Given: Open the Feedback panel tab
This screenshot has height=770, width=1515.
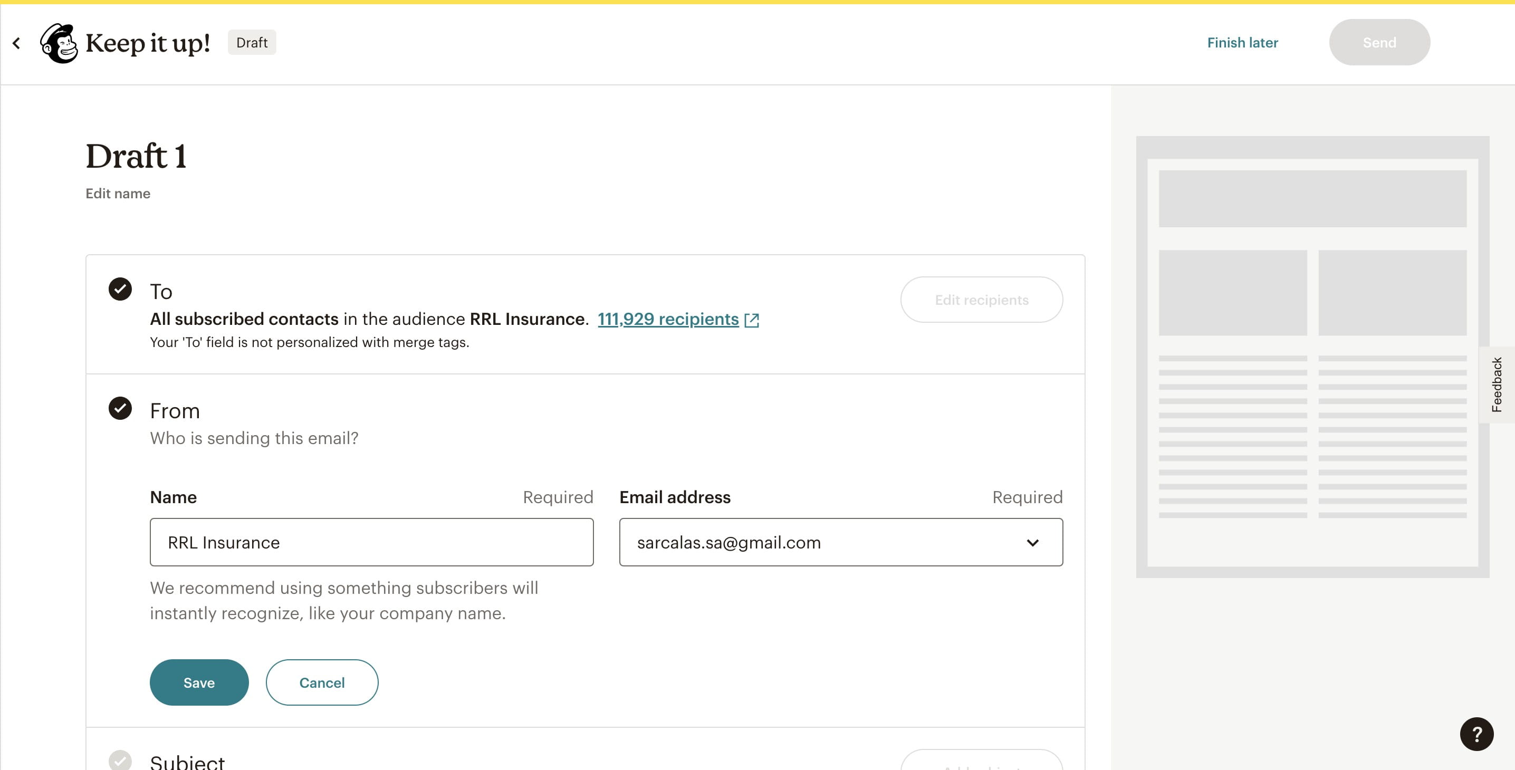Looking at the screenshot, I should [x=1498, y=385].
